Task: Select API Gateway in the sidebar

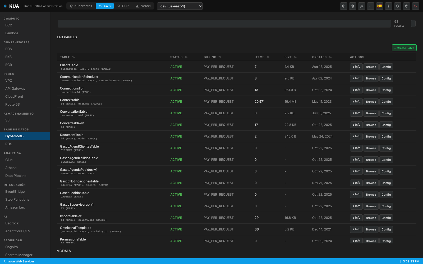Action: [25, 89]
